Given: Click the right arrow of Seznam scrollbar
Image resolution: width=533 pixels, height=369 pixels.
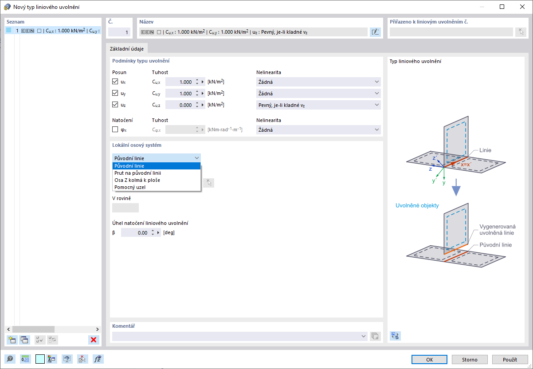Looking at the screenshot, I should point(98,329).
